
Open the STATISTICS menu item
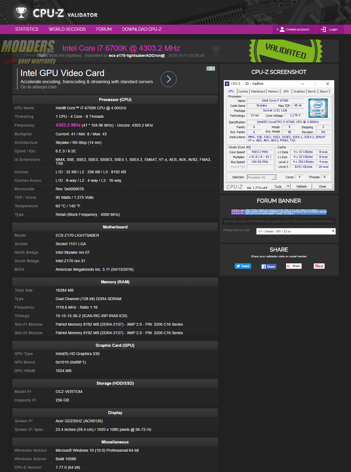(x=27, y=29)
